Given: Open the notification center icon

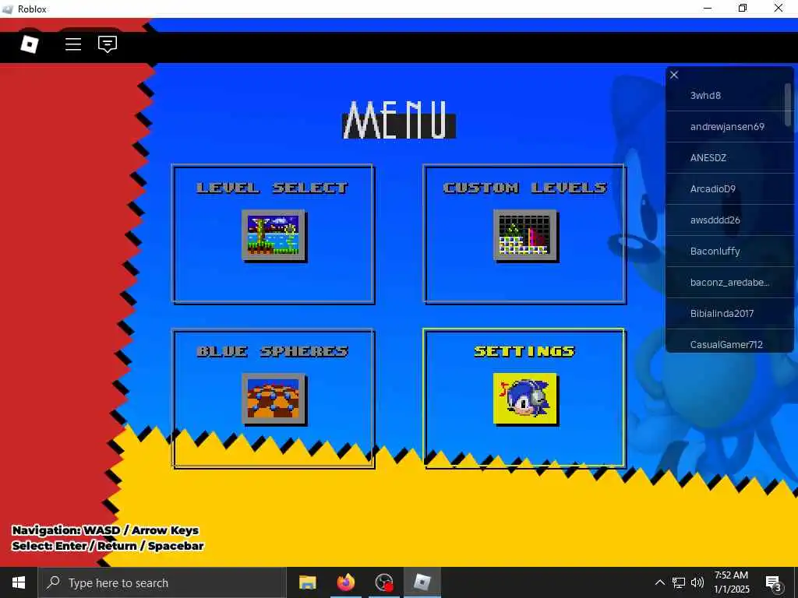Looking at the screenshot, I should 774,582.
